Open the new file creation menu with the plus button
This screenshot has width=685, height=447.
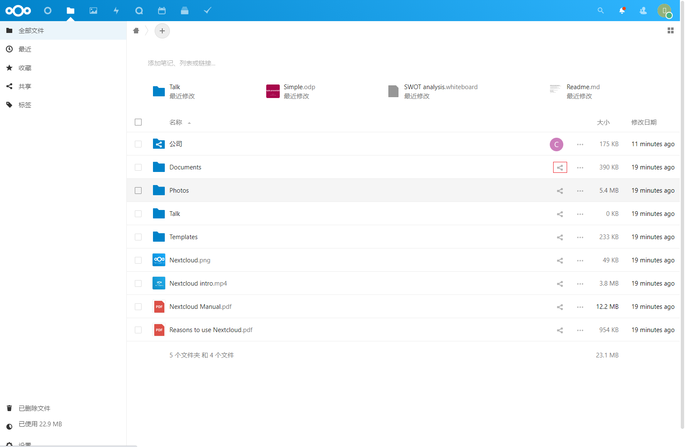point(162,31)
